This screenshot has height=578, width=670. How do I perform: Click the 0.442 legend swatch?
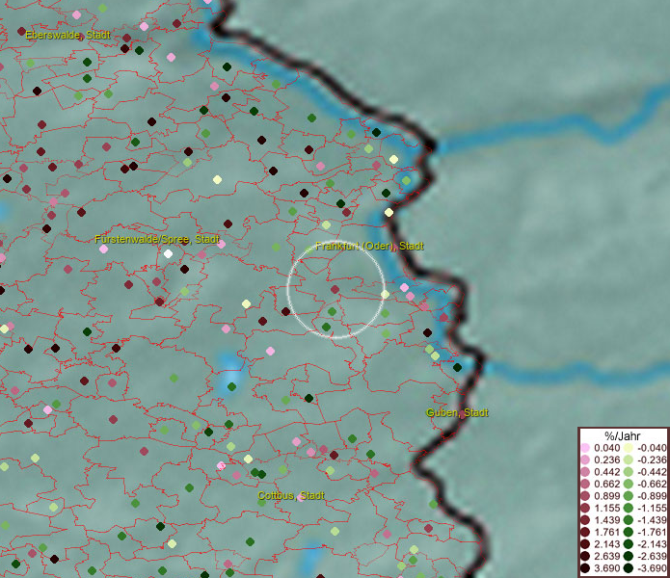pyautogui.click(x=585, y=472)
